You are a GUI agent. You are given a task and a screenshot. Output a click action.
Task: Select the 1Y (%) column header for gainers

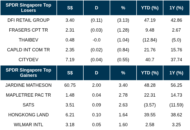(176, 73)
